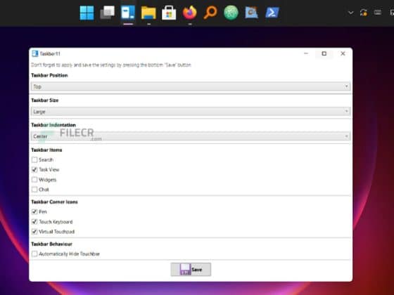Open File Explorer from the taskbar

148,13
